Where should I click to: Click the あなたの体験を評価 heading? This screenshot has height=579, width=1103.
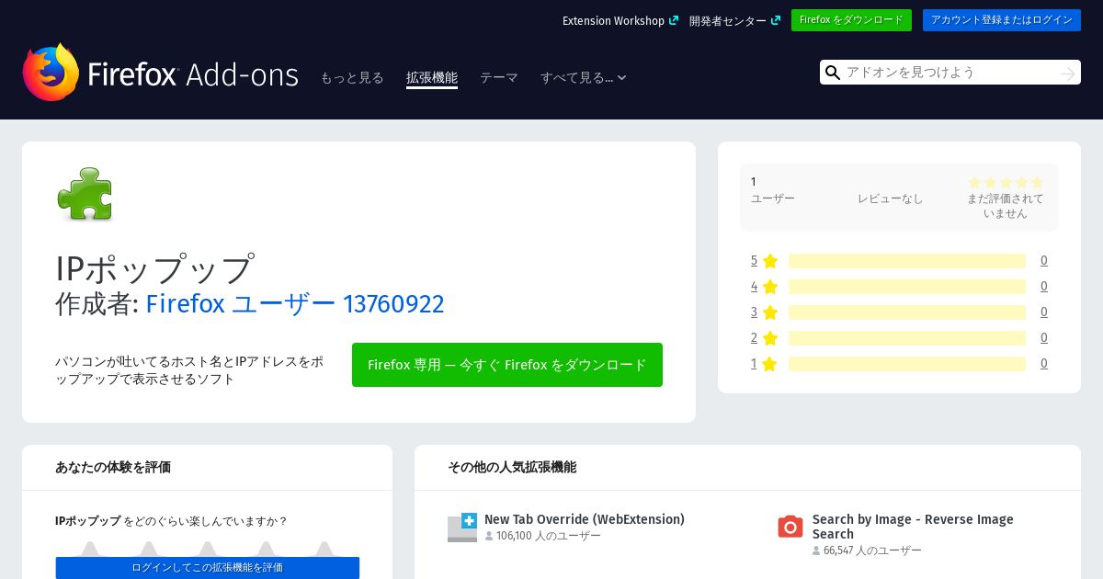tap(113, 467)
